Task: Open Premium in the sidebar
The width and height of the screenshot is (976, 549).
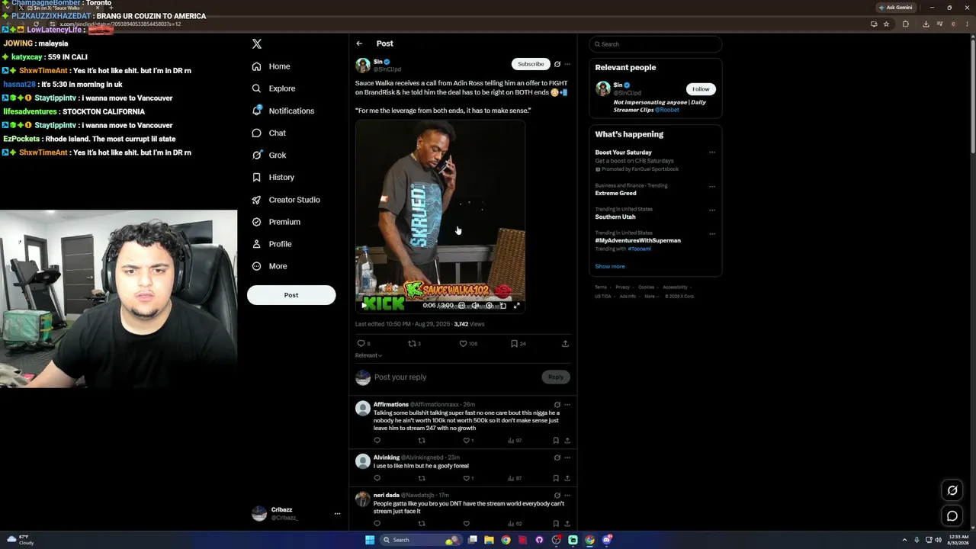Action: [x=276, y=222]
